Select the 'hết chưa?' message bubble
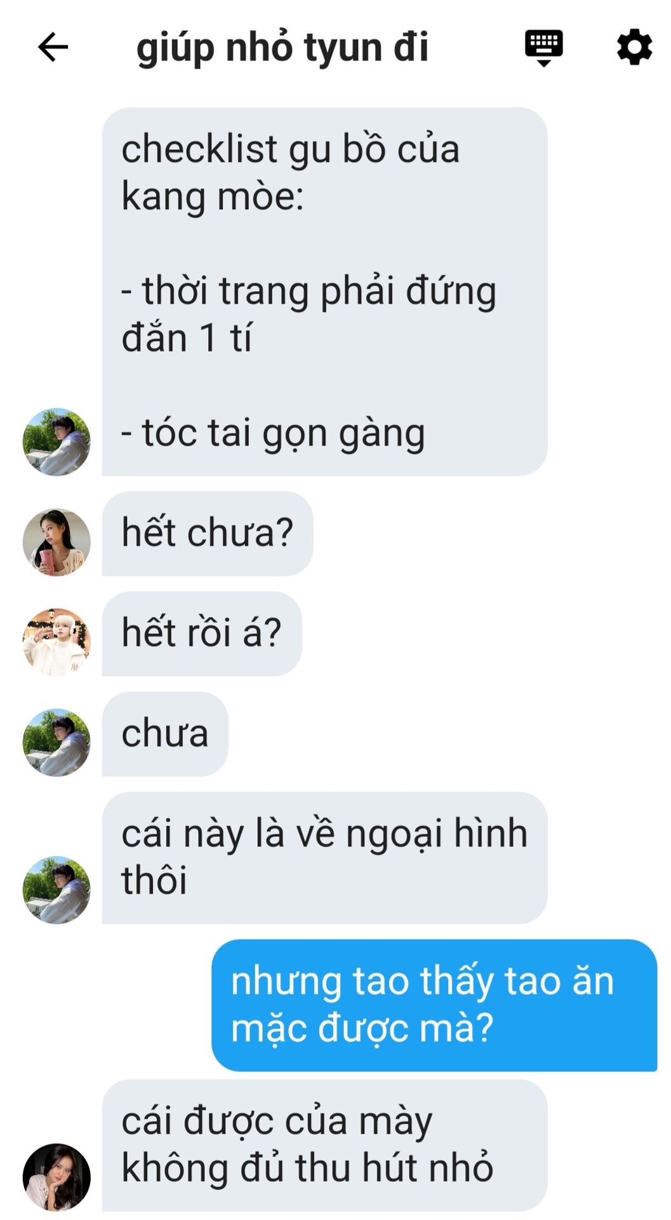Image resolution: width=671 pixels, height=1220 pixels. click(x=208, y=534)
